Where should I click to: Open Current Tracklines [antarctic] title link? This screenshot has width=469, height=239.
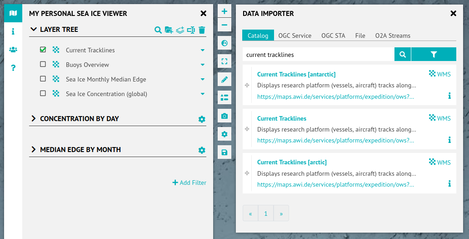(x=296, y=74)
